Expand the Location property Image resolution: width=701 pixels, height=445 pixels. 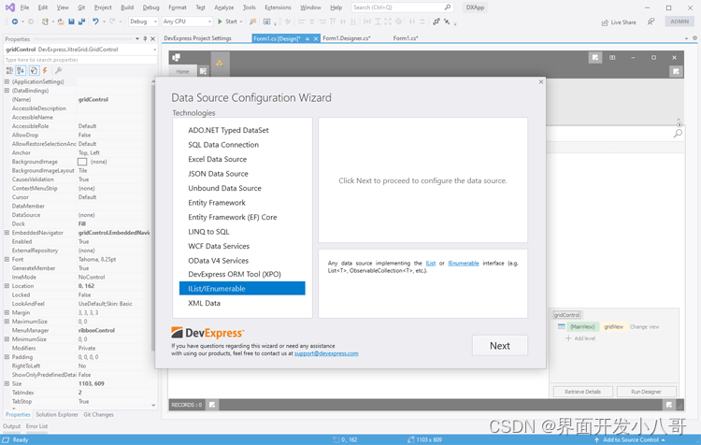[x=7, y=286]
